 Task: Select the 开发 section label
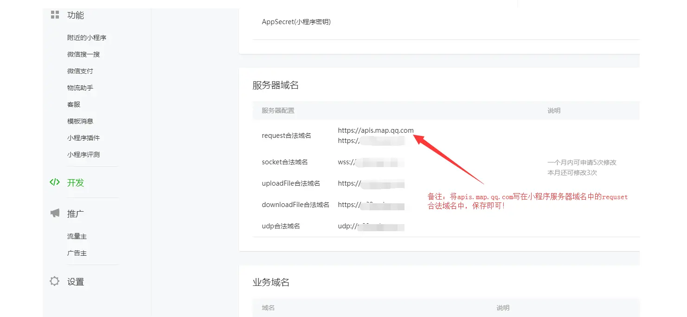76,182
